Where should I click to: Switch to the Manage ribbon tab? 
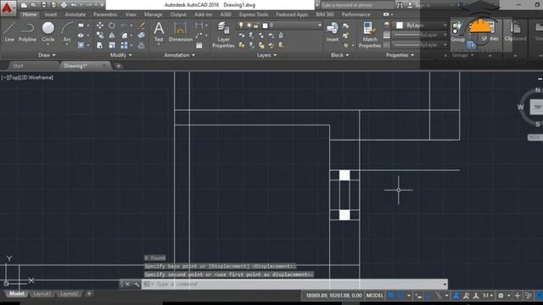coord(153,14)
